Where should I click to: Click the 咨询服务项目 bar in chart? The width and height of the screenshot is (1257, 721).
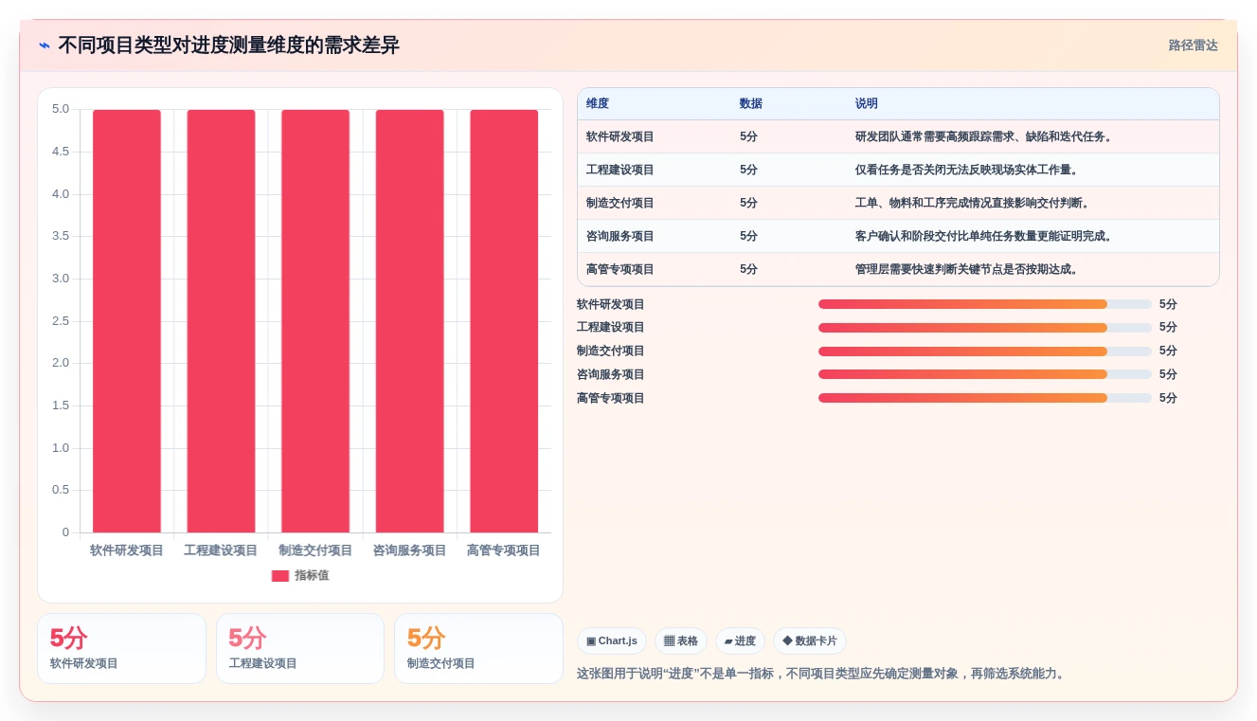point(409,321)
